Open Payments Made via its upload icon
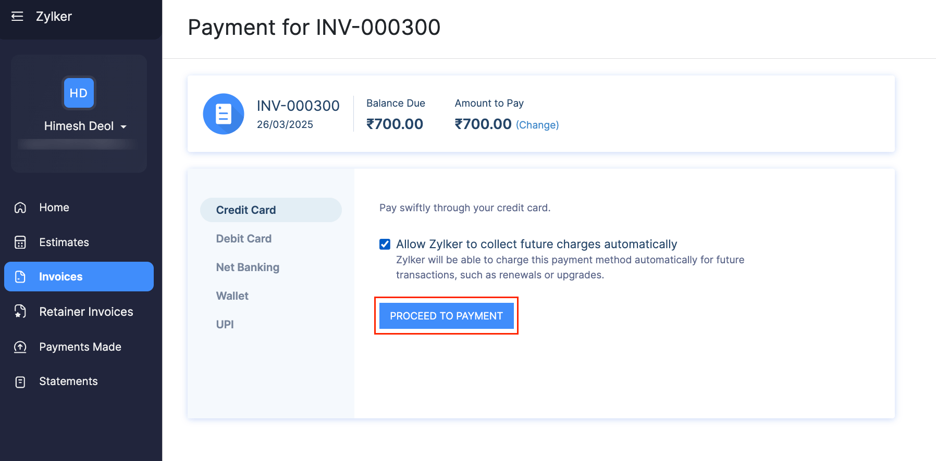The image size is (936, 461). tap(20, 347)
